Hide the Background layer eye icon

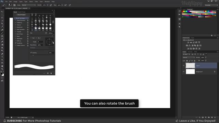pos(184,72)
